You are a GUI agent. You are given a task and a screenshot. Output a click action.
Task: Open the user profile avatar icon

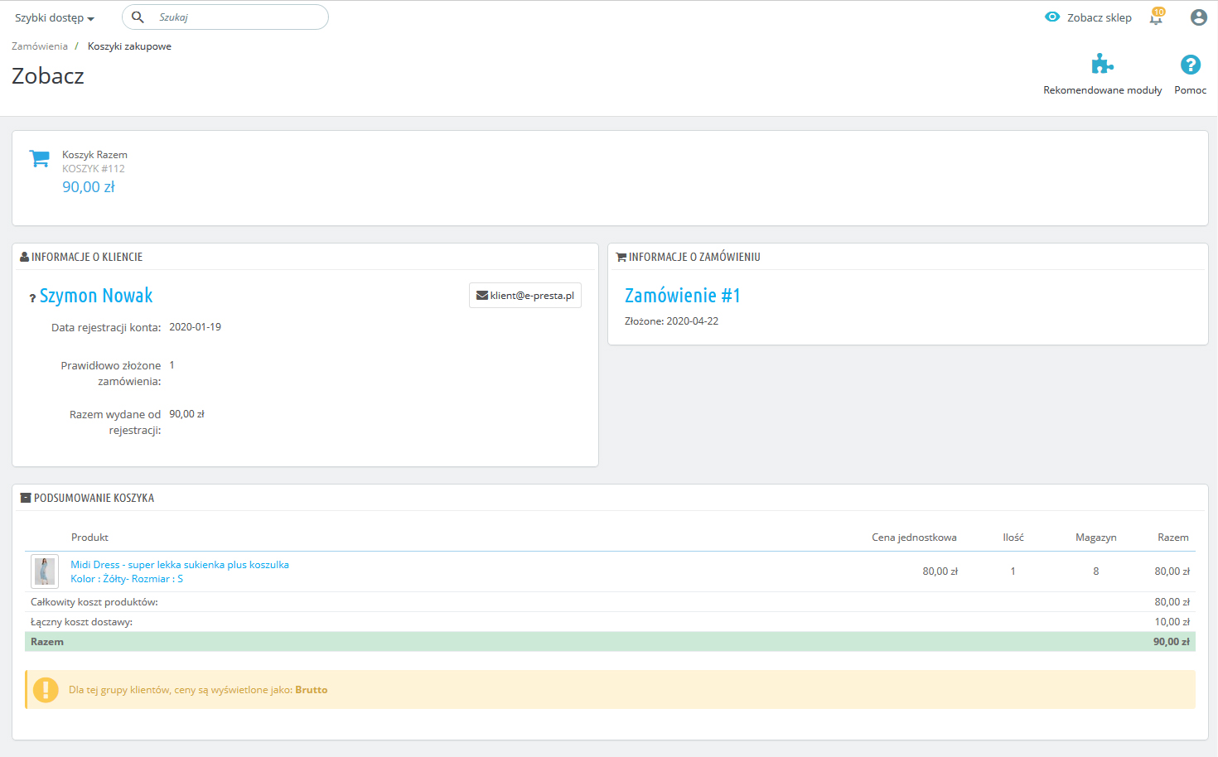(1198, 17)
